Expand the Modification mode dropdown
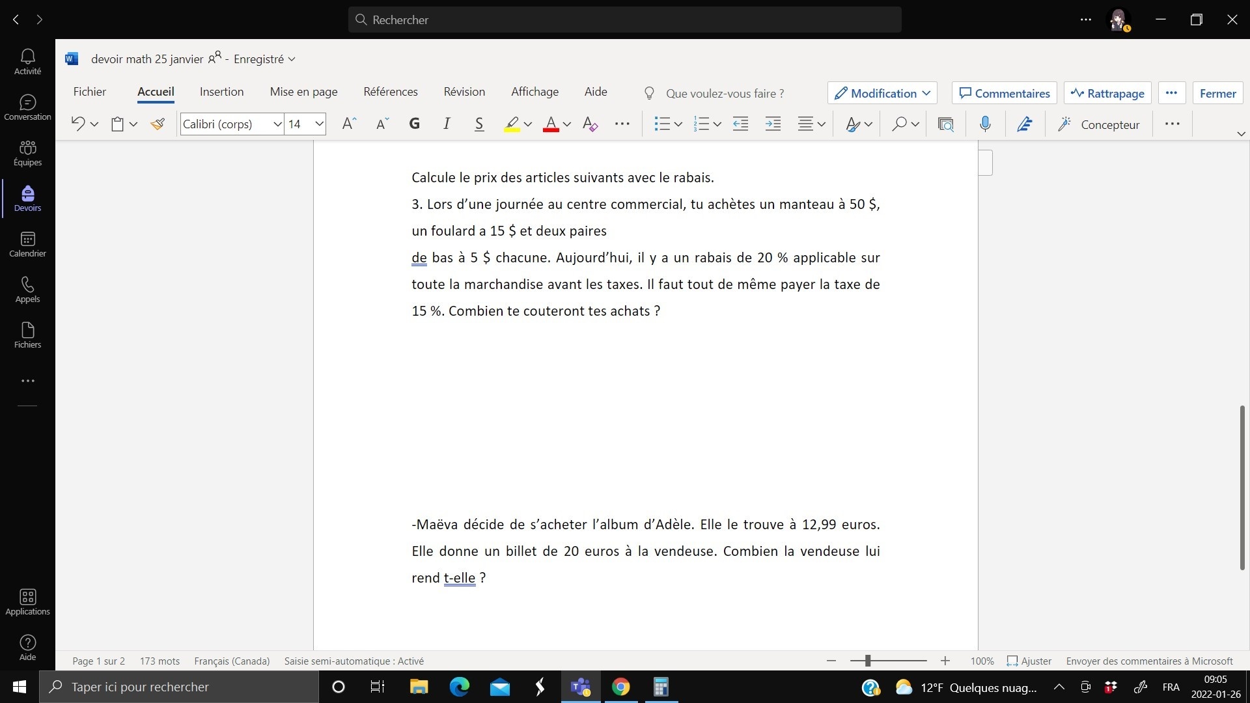Image resolution: width=1250 pixels, height=703 pixels. [x=882, y=93]
